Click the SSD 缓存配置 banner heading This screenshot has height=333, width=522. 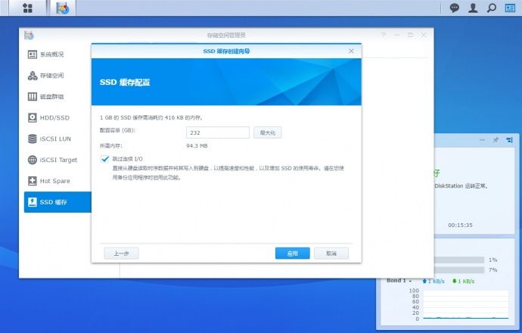coord(125,82)
